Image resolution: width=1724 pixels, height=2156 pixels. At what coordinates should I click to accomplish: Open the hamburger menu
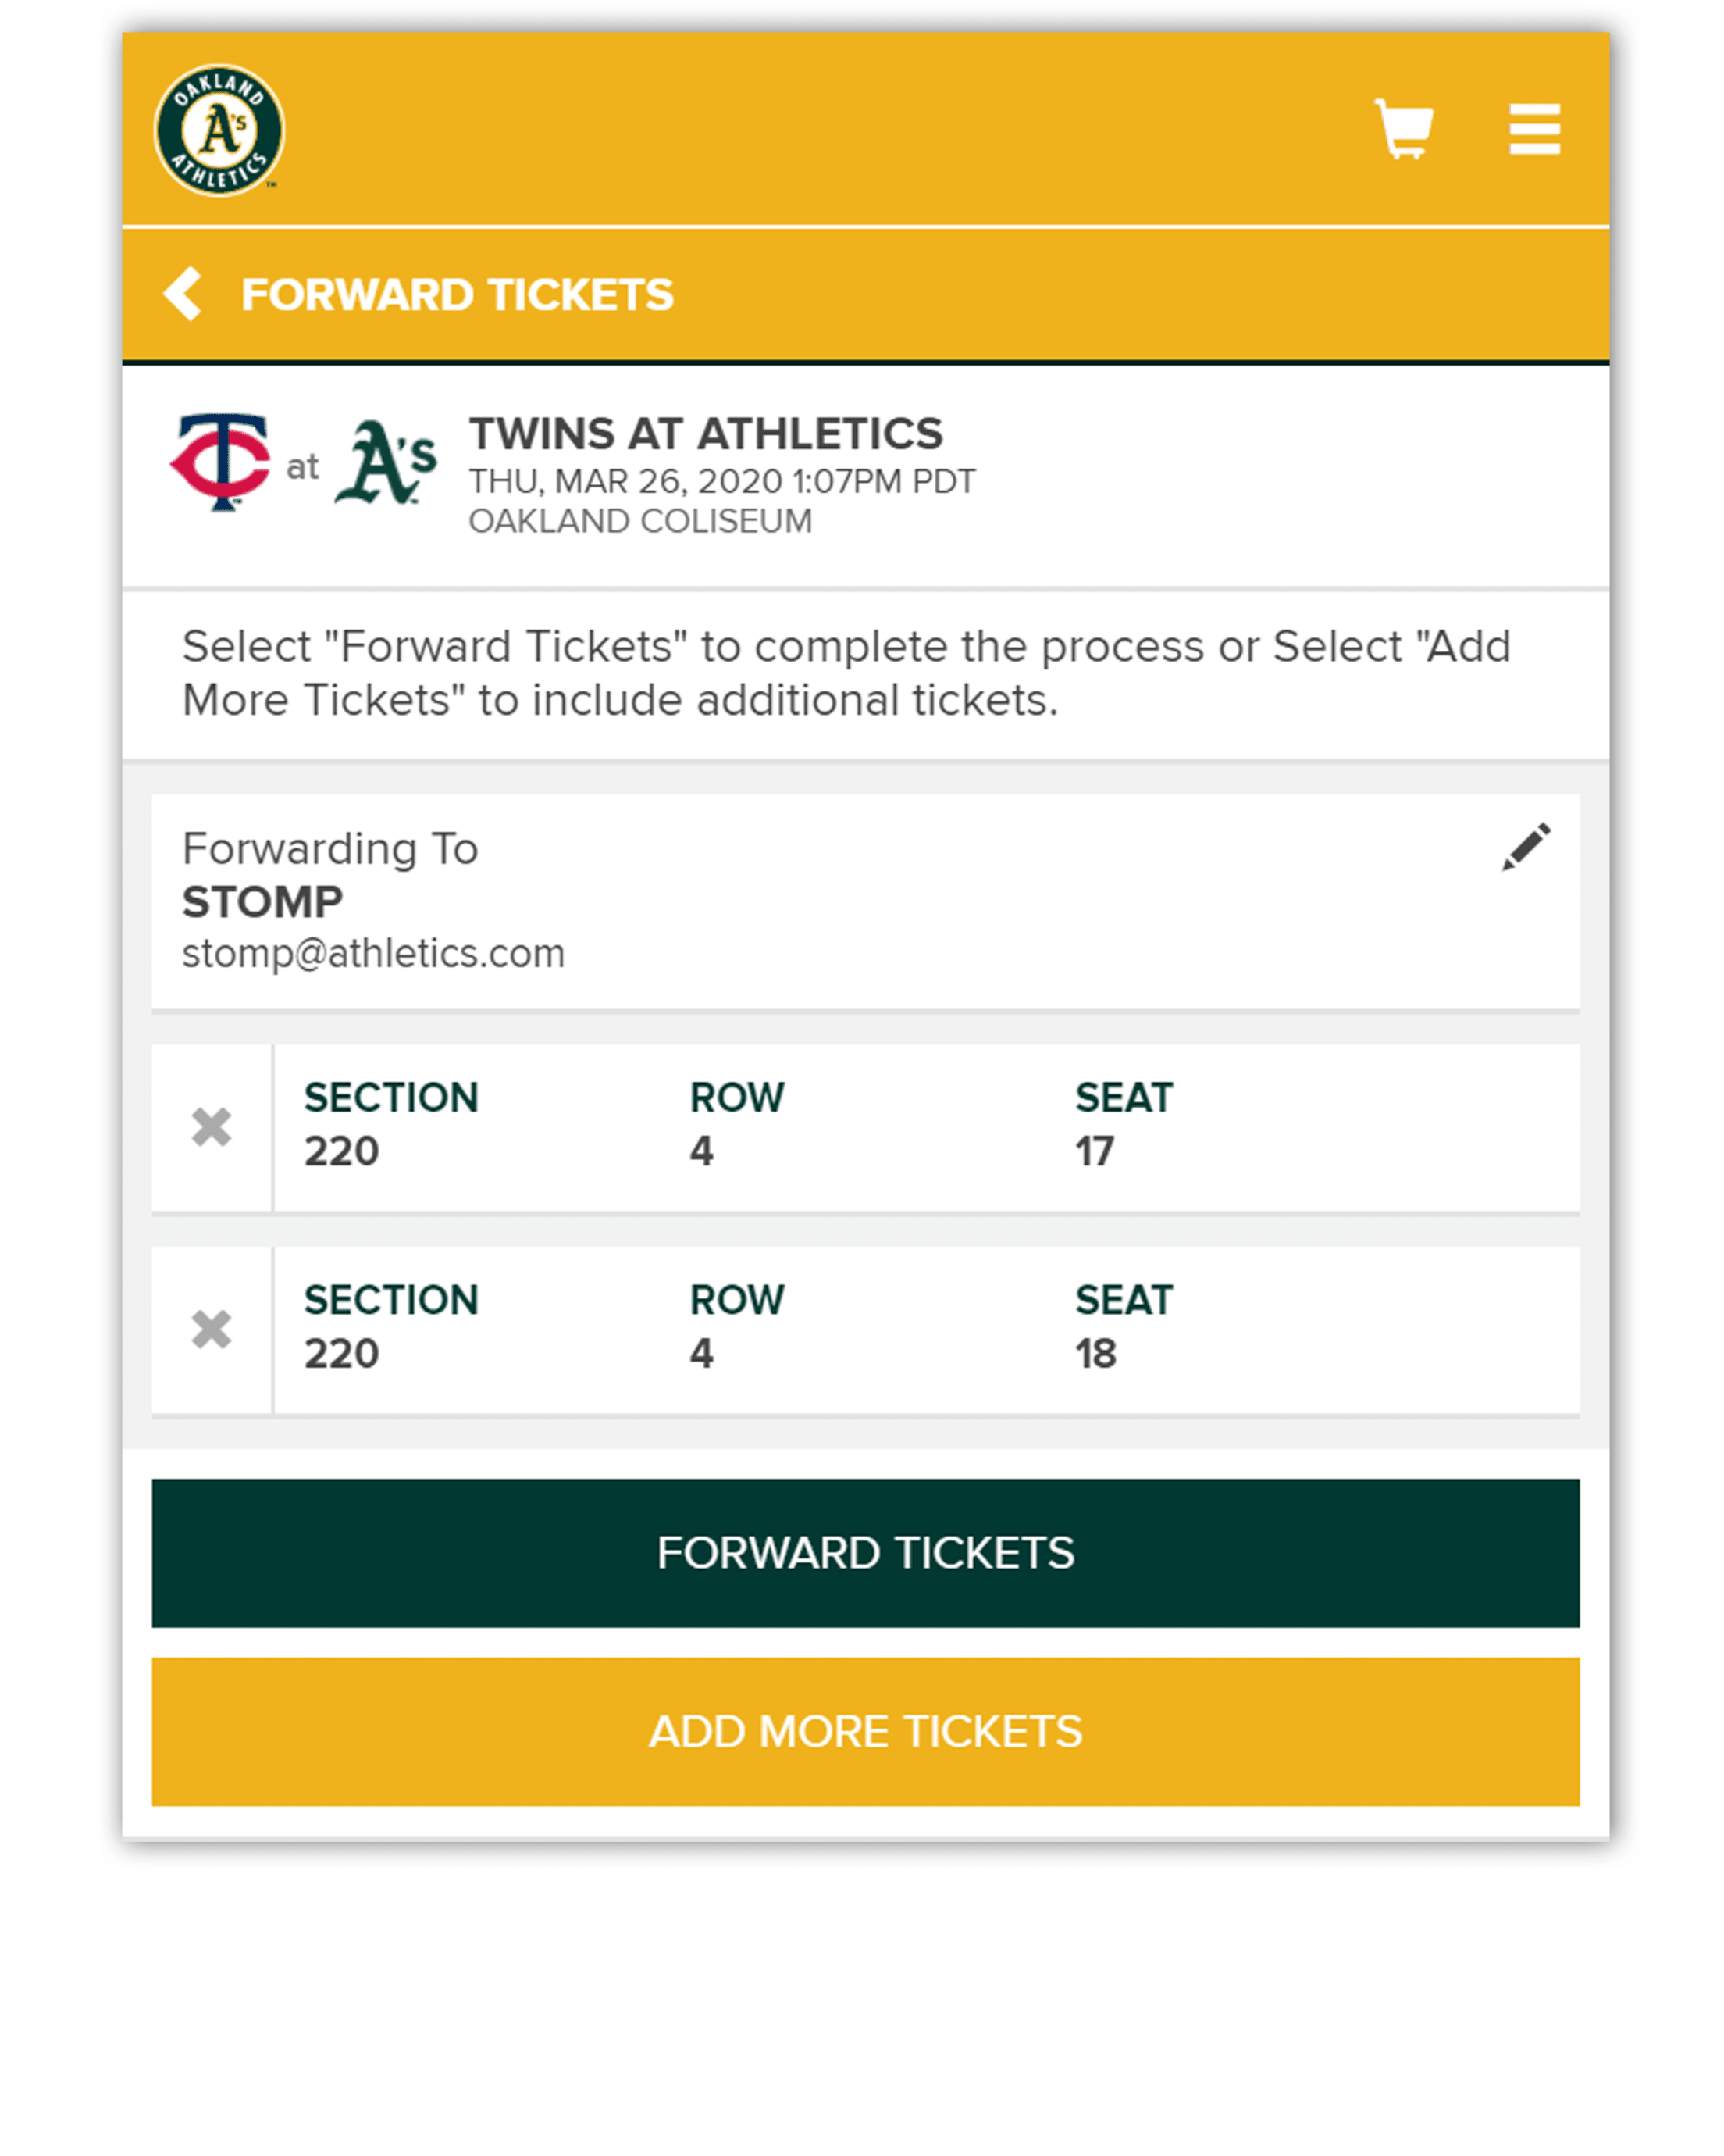[1533, 129]
